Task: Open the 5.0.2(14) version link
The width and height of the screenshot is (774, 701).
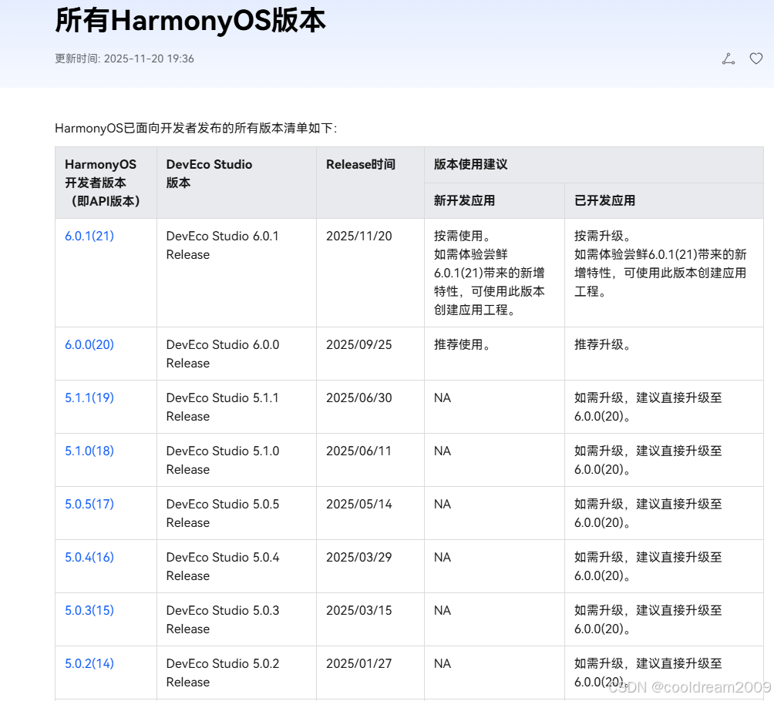Action: coord(89,663)
